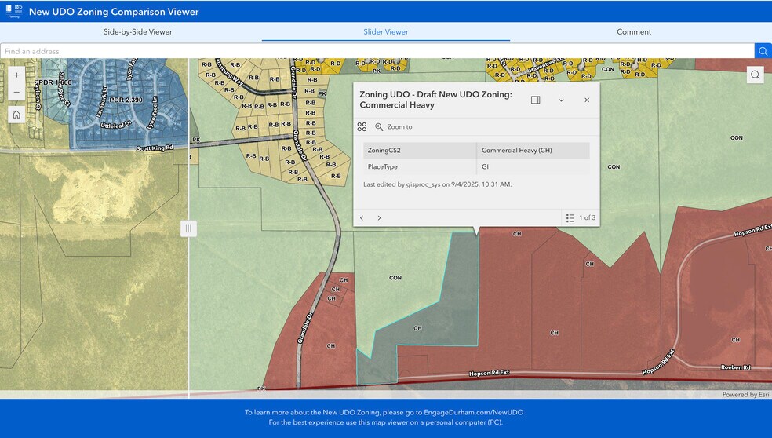This screenshot has width=772, height=438.
Task: Grab the map swipe slider handle
Action: [x=188, y=228]
